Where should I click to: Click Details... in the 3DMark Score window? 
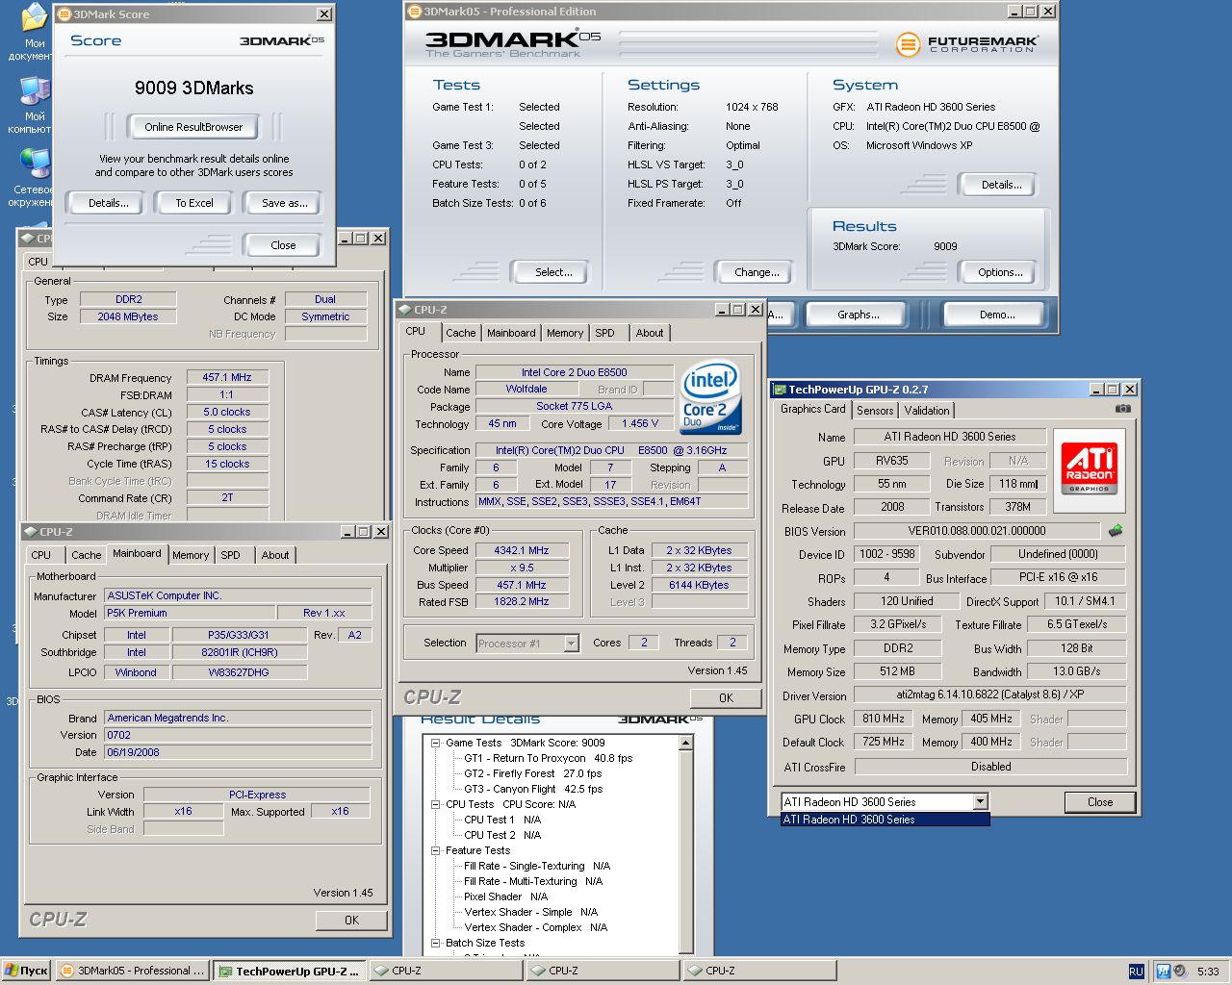(109, 203)
